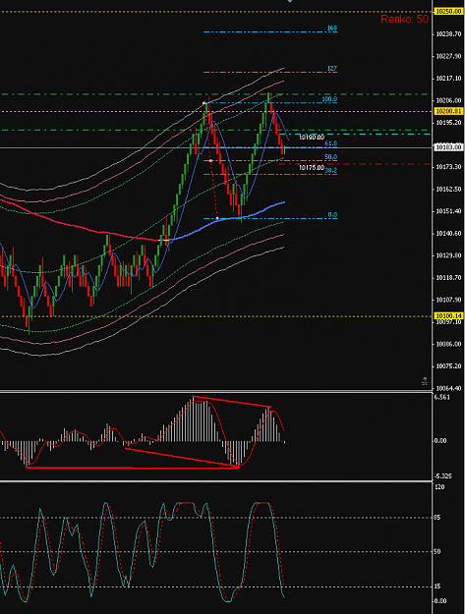Click the 10151.40 axis price
Screen dimensions: 465x614
[x=449, y=211]
